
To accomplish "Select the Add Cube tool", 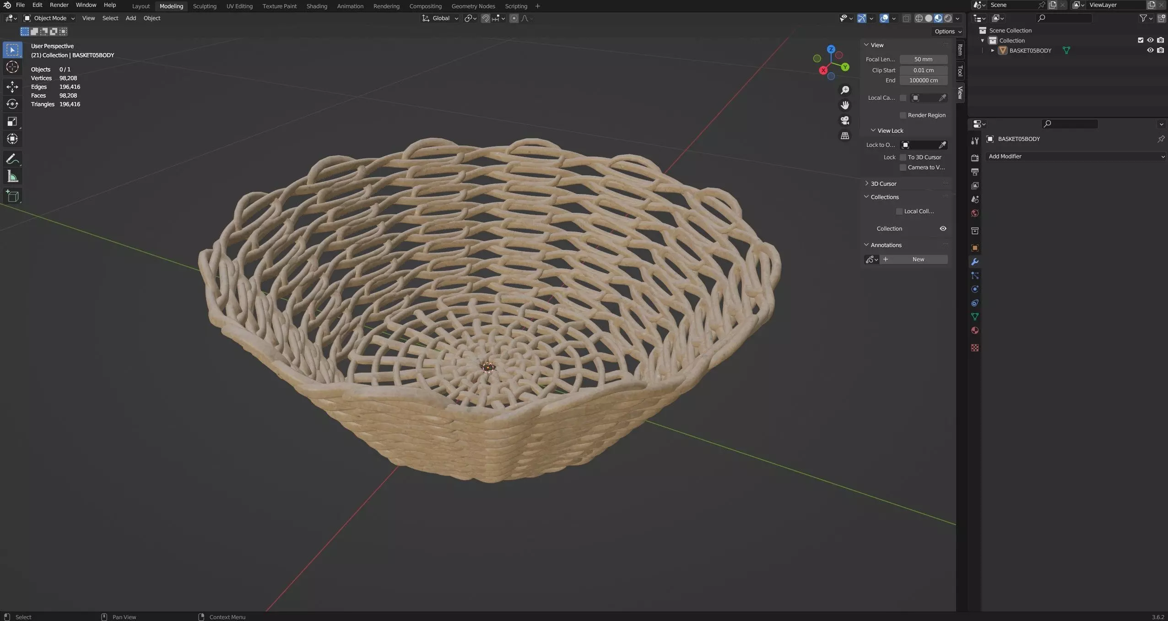I will tap(12, 196).
